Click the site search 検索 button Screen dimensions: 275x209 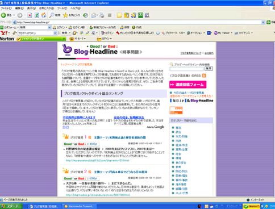[x=209, y=69]
